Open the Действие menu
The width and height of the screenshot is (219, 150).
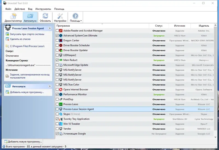click(20, 9)
